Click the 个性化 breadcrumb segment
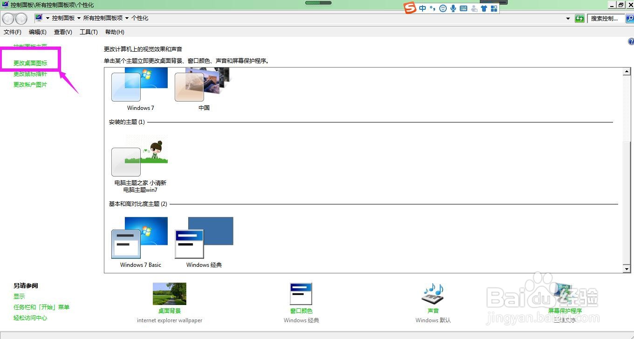634x339 pixels. click(x=140, y=18)
